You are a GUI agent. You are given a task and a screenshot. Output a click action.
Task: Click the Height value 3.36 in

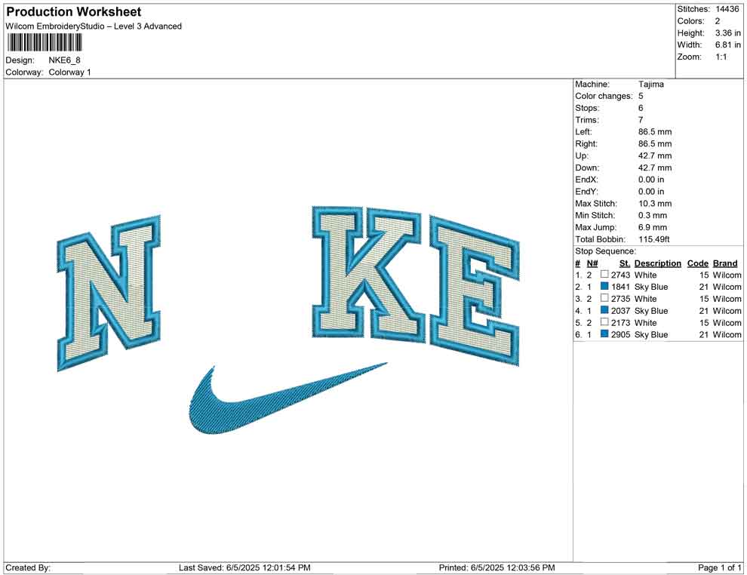727,33
